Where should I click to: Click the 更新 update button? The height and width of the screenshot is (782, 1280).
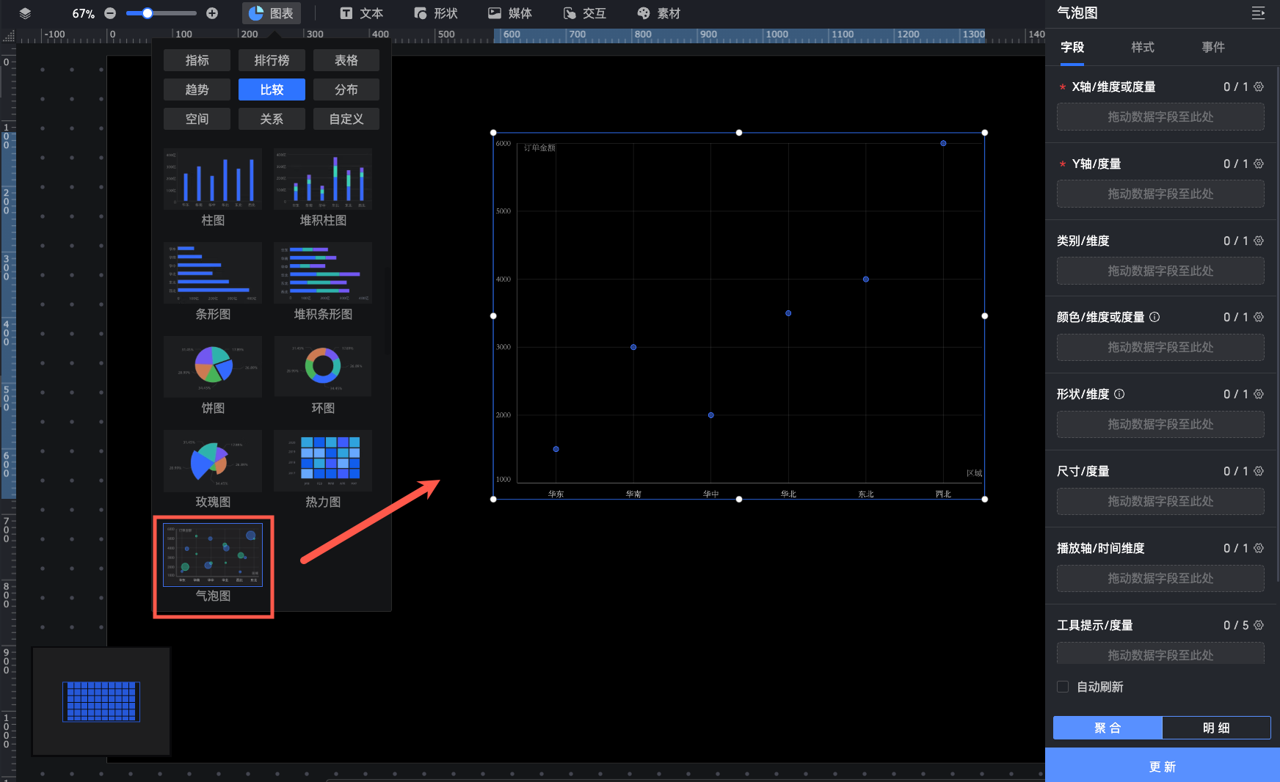[x=1163, y=766]
